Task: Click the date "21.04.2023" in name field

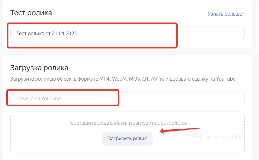Action: click(64, 33)
